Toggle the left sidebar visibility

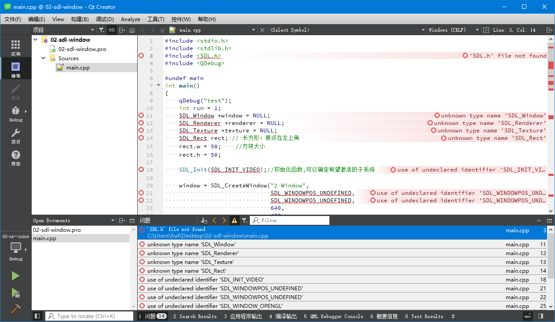[37, 316]
